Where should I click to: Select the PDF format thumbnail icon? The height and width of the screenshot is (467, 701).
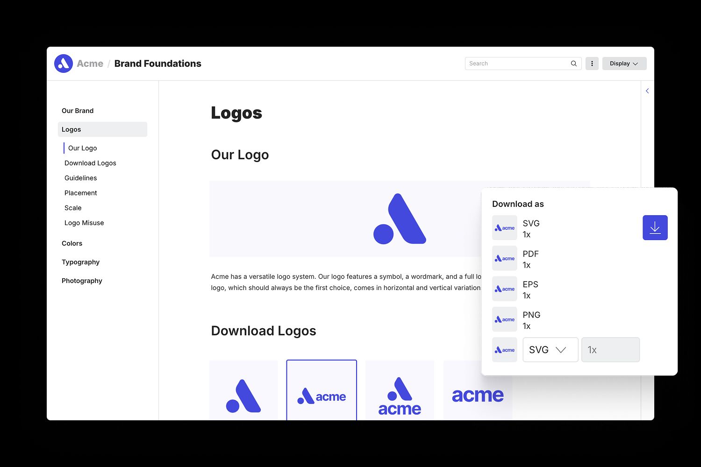[x=504, y=258]
